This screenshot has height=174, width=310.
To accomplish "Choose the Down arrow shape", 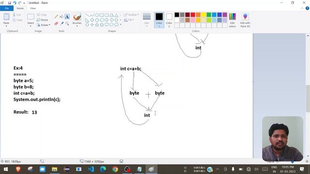I will [x=87, y=25].
